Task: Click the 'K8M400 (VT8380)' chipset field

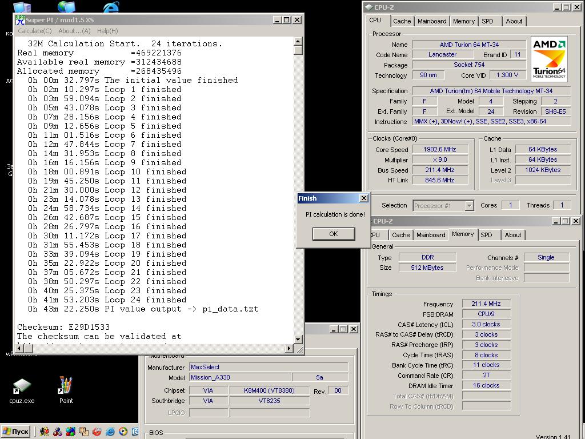Action: click(x=270, y=390)
